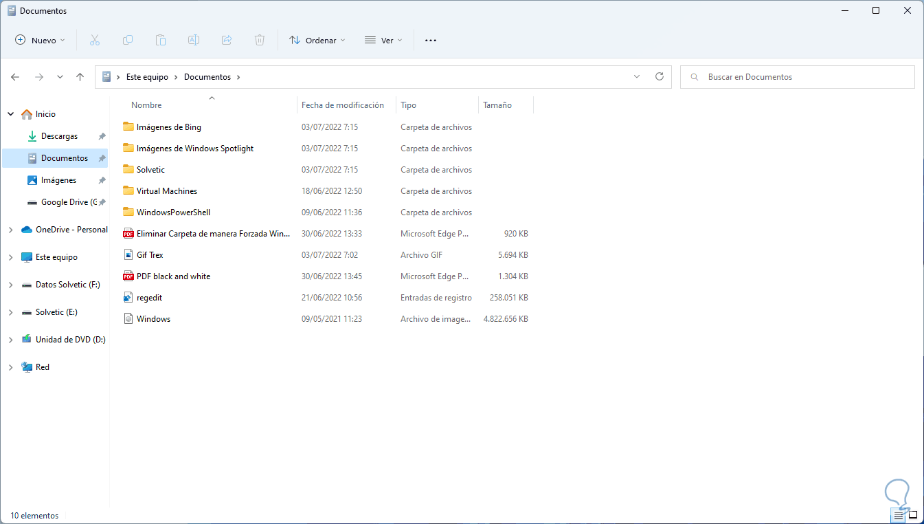Viewport: 924px width, 524px height.
Task: Switch to large icons view in status bar
Action: coord(913,515)
